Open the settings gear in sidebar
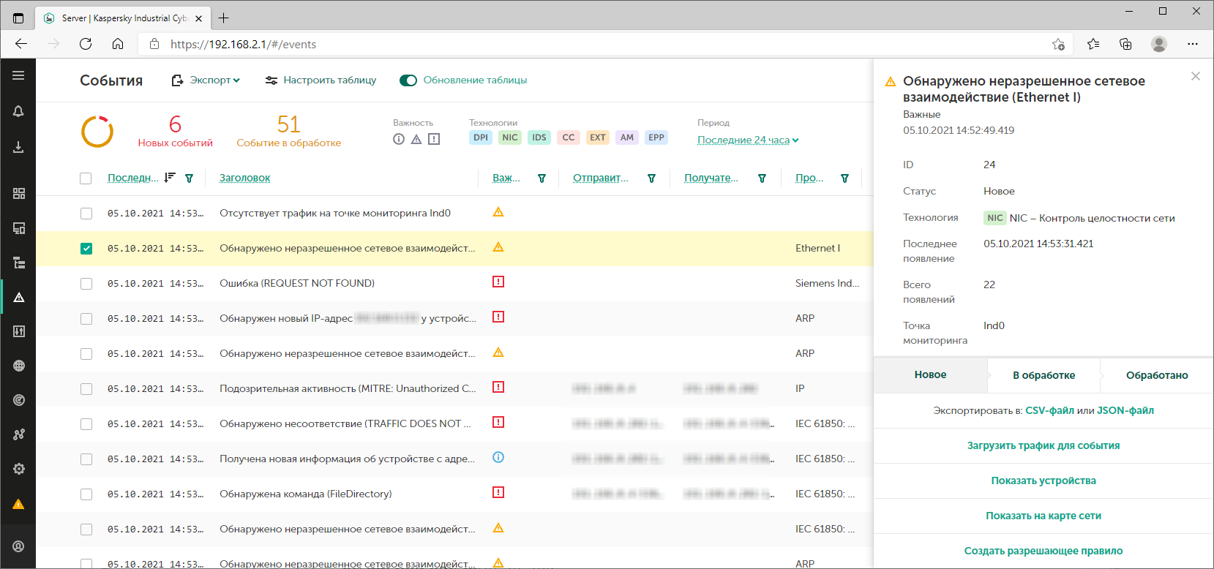The image size is (1214, 569). (19, 469)
